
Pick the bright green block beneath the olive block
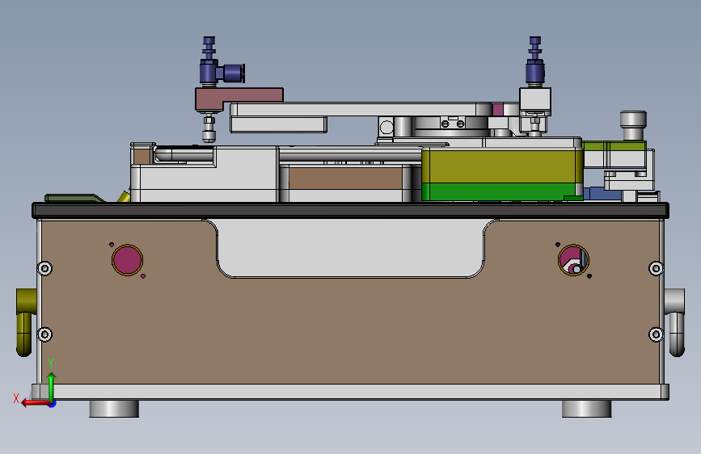[x=501, y=191]
